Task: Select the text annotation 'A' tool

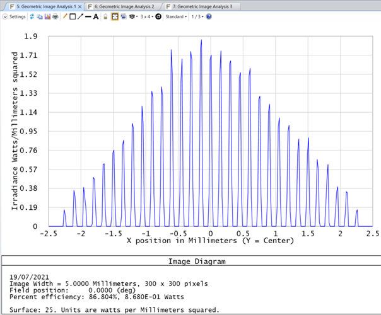Action: click(96, 17)
